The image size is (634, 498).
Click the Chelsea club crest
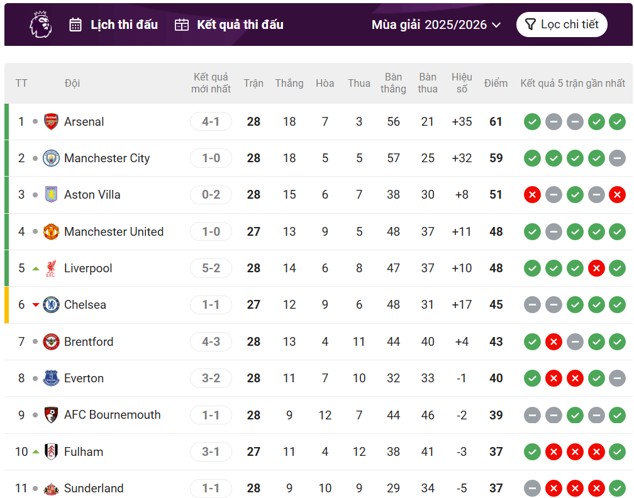[51, 305]
